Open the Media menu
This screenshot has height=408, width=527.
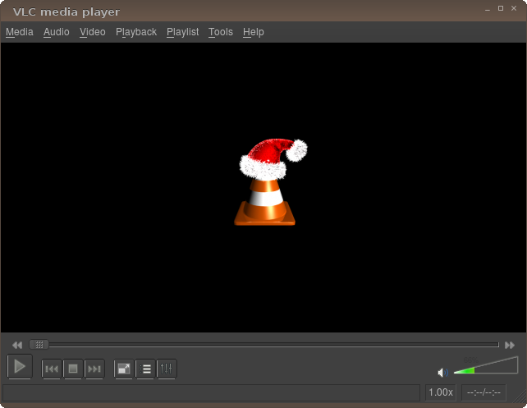click(x=20, y=32)
